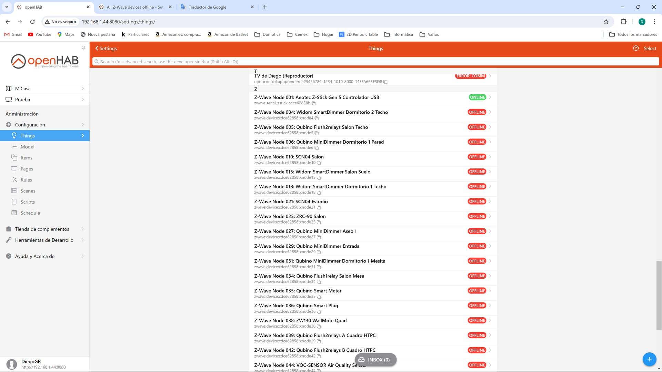Image resolution: width=662 pixels, height=372 pixels.
Task: Copy UID of Z-Wave Node 010
Action: (x=319, y=163)
